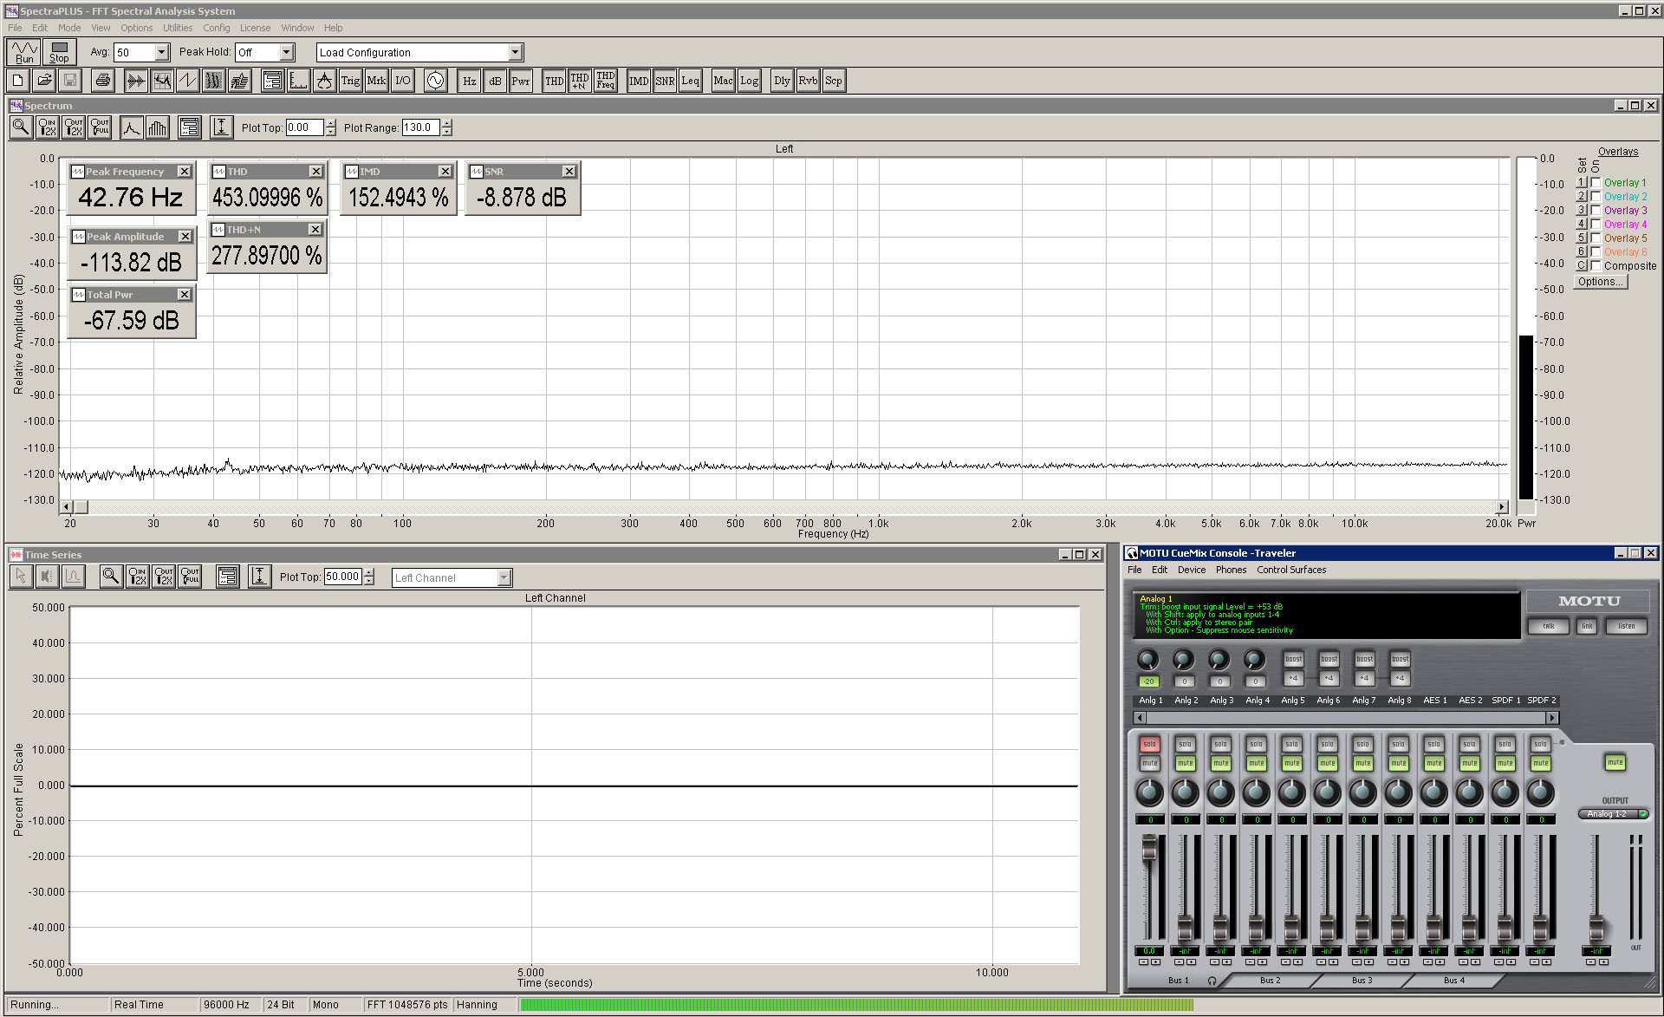Screen dimensions: 1664x1017
Task: Click the overlays Options... button
Action: click(1600, 282)
